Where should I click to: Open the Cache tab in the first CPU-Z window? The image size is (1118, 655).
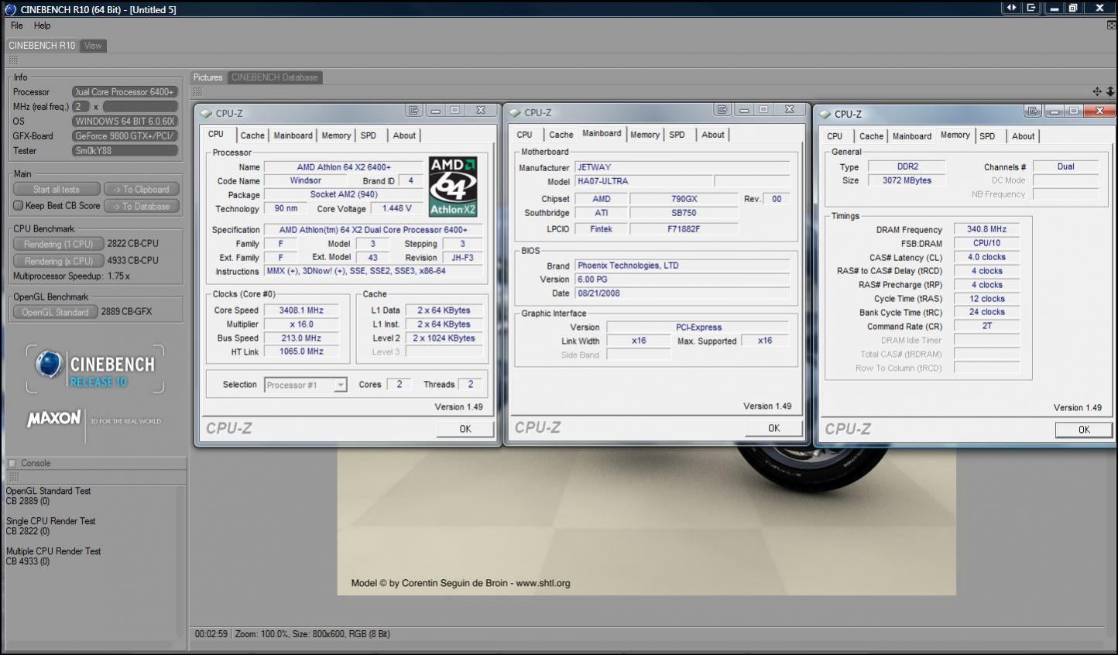pos(252,135)
